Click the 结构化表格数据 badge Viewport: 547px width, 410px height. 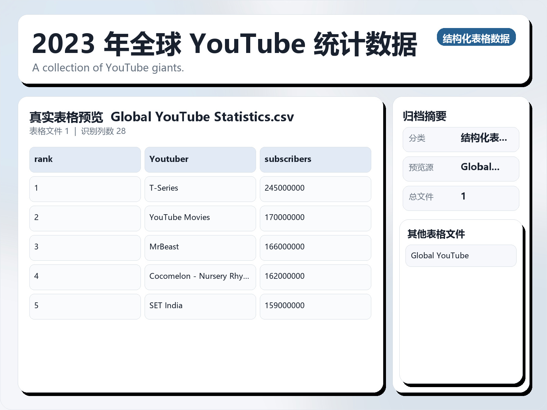[x=477, y=38]
